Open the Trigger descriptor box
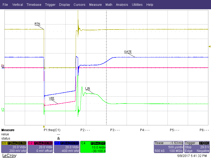Viewport: 211px width, 158px height. point(197,147)
